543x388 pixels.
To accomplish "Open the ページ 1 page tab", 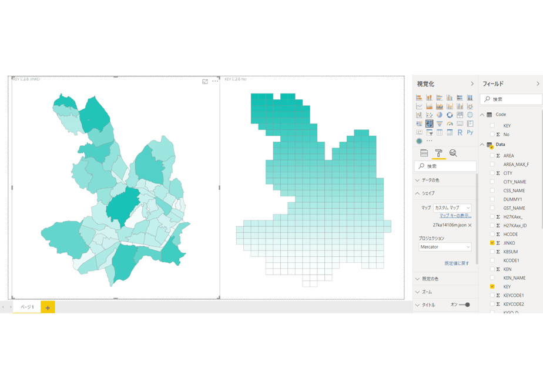I will [27, 307].
